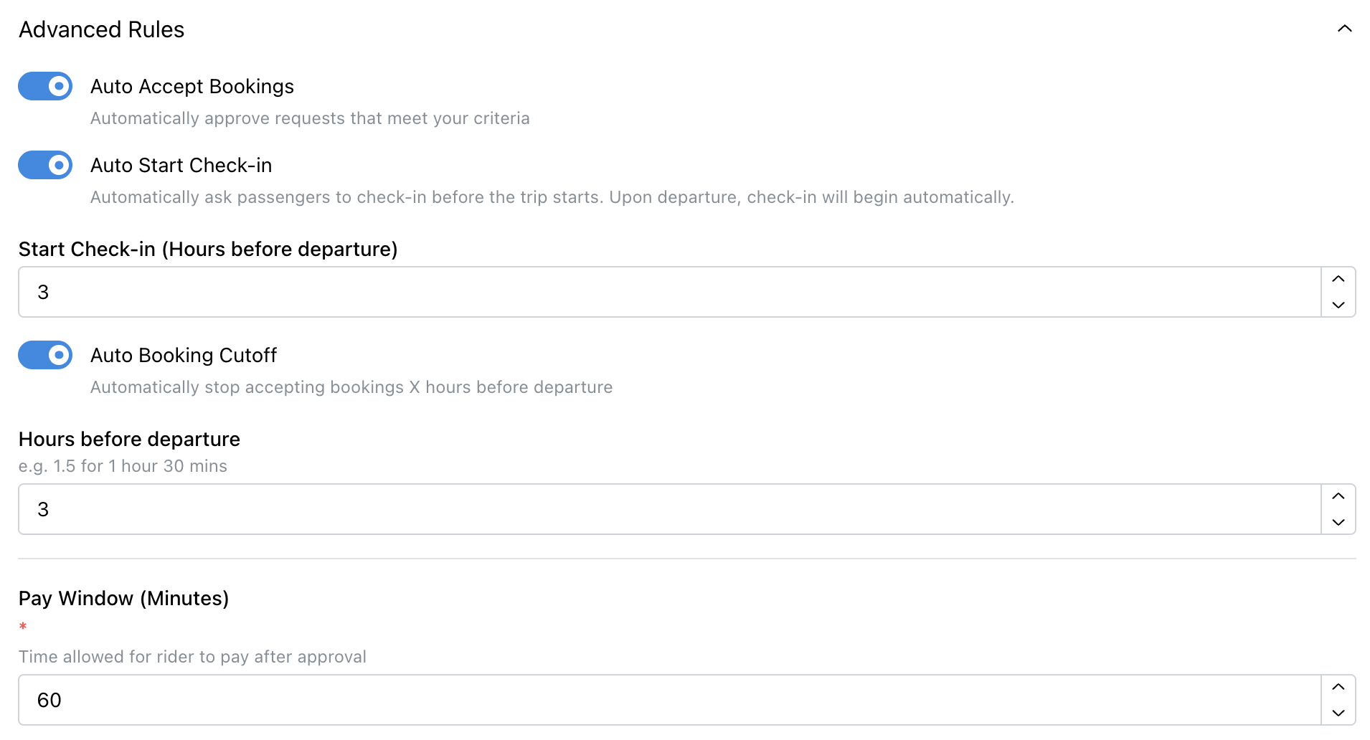Focus the Hours before departure input
This screenshot has height=740, width=1370.
(667, 509)
